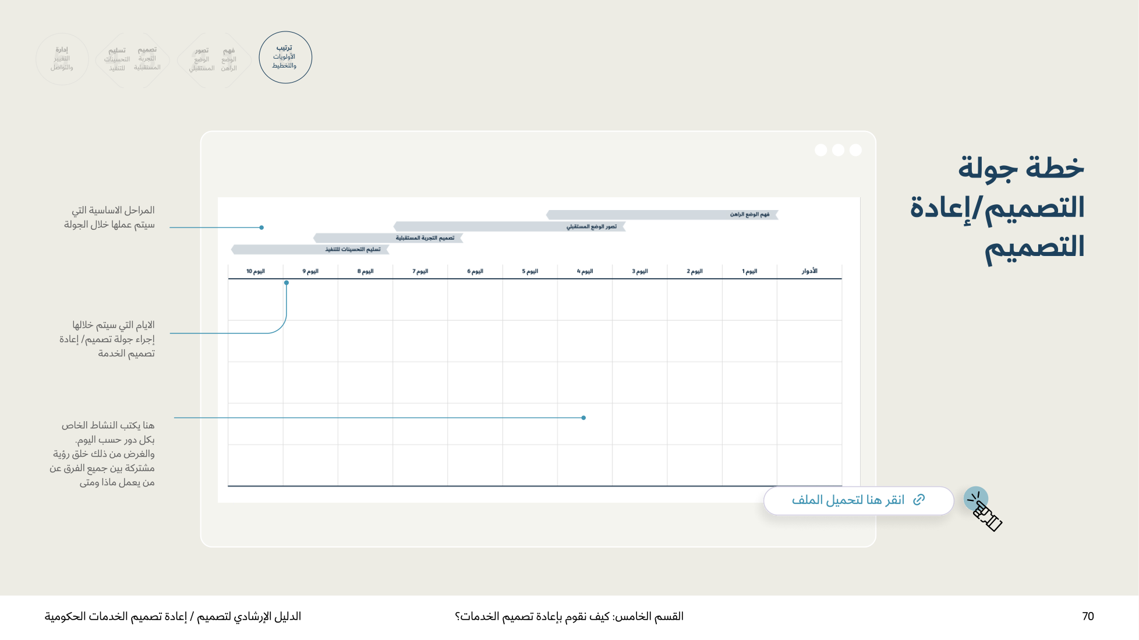
Task: Click footer text القسم الخامس: كيف نقوم بإعادة تصميم الخدمات؟
Action: point(569,616)
